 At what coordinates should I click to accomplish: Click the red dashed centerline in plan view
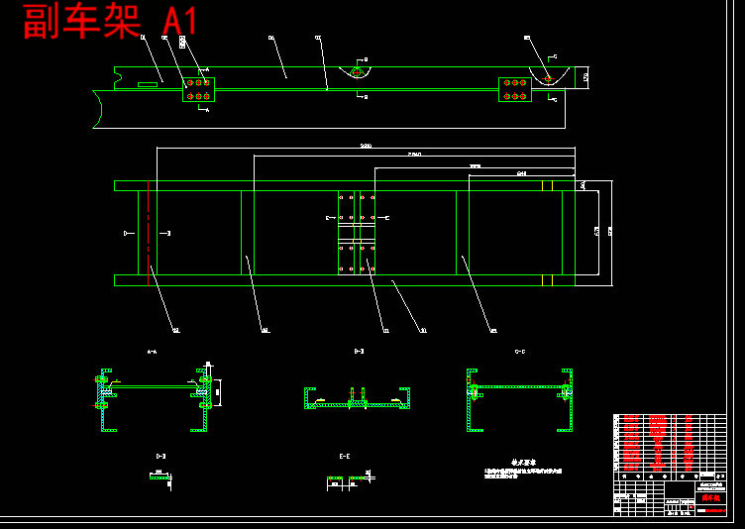149,234
